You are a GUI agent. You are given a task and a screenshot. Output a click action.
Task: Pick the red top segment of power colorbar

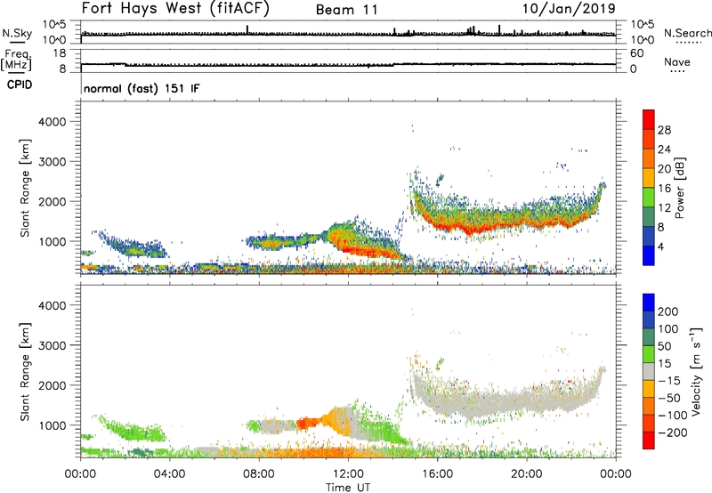[x=649, y=119]
